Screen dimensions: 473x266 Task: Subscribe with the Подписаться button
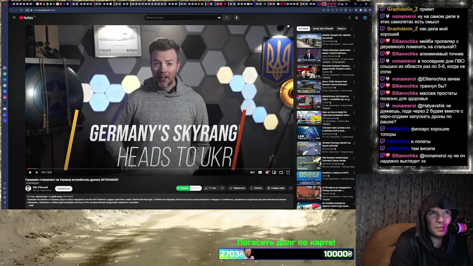pyautogui.click(x=64, y=188)
